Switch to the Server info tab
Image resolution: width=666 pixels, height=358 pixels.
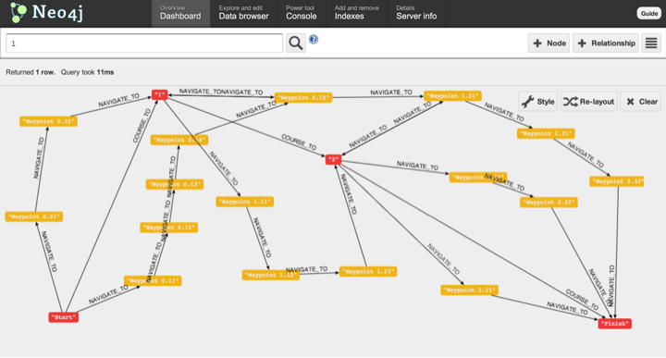tap(416, 13)
